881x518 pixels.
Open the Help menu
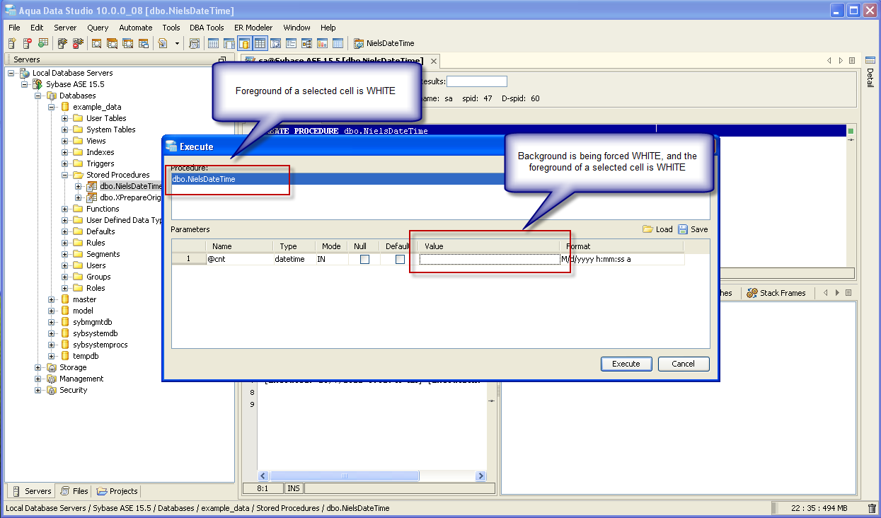click(328, 28)
